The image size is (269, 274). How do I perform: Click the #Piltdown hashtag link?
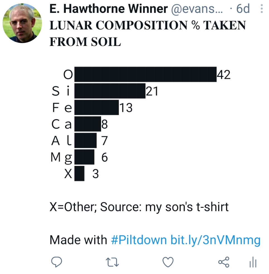coord(139,240)
